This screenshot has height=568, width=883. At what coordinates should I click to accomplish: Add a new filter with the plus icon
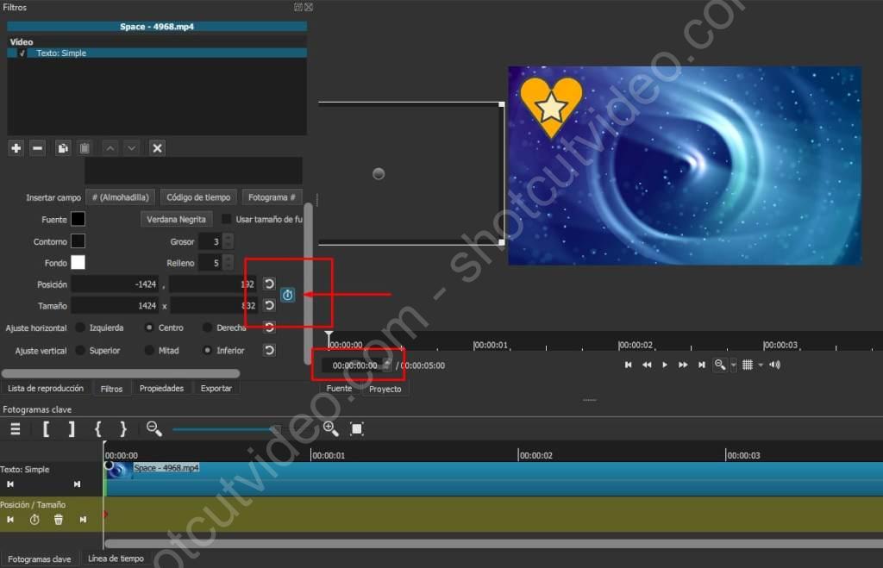(16, 147)
